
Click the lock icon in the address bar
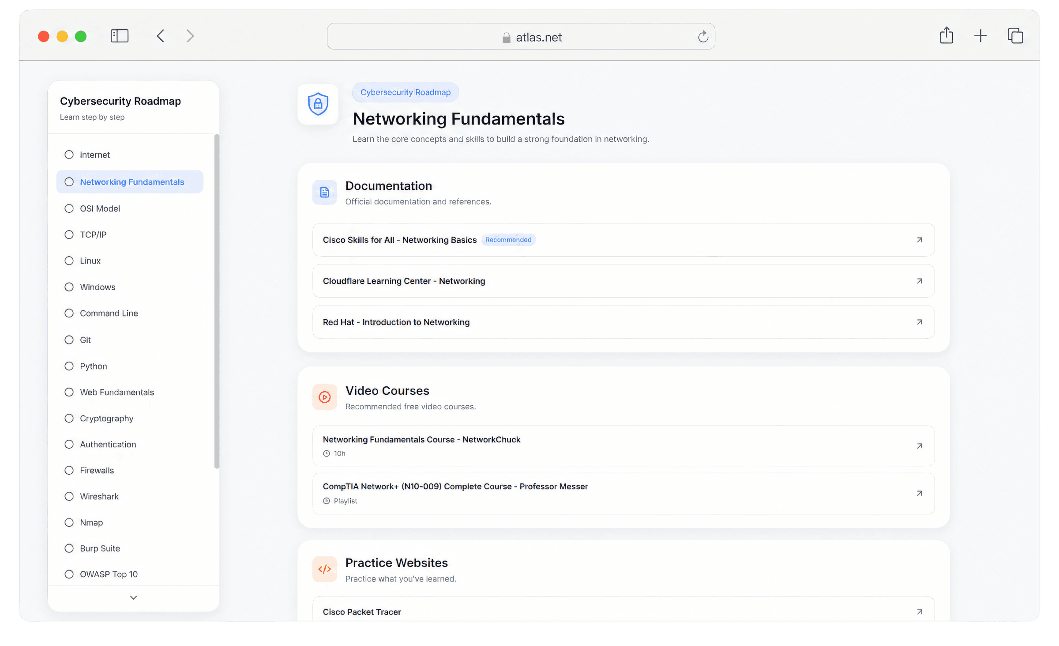(x=507, y=38)
